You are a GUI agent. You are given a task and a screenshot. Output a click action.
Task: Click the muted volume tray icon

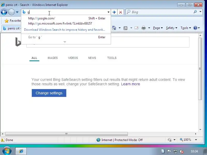point(182,151)
